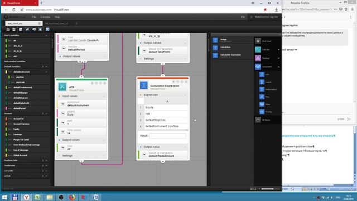Image resolution: width=357 pixels, height=201 pixels.
Task: Collapse the Default Variables section
Action: point(46,66)
